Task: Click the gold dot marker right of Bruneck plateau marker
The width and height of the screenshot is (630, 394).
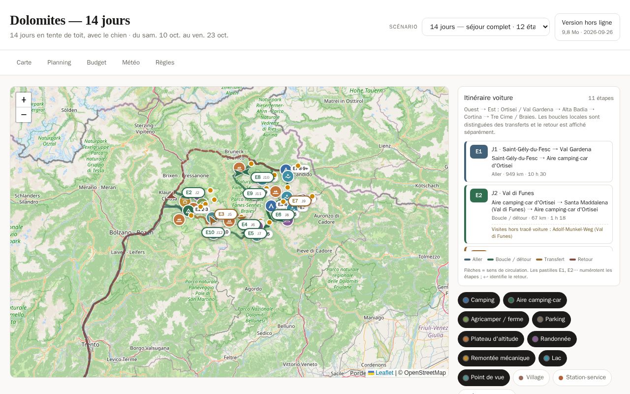Action: 251,164
